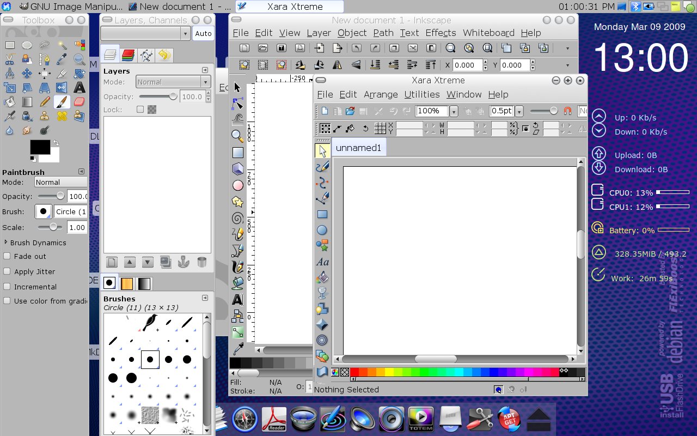Open Adobe Reader from the dock
Screen dimensions: 697x436
274,420
